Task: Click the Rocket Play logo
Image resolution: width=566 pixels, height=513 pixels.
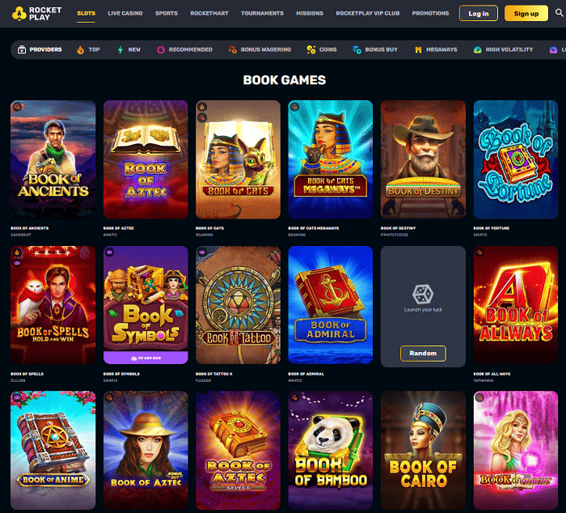Action: (x=37, y=14)
